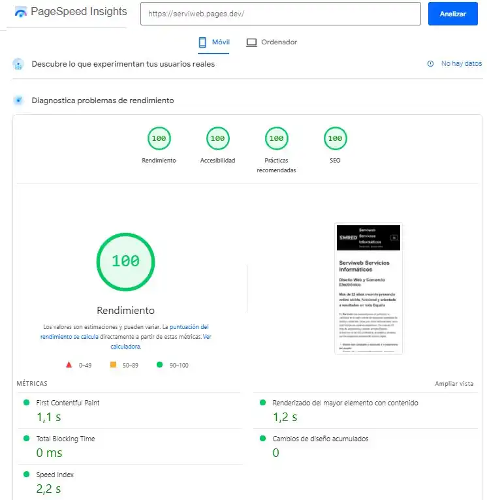Click the diagnose performance section icon

18,101
